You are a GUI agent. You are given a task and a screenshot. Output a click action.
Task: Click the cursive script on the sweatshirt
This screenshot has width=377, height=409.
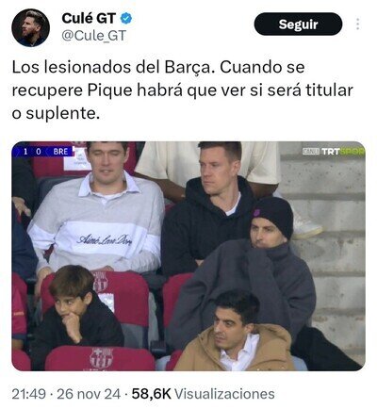pyautogui.click(x=105, y=239)
